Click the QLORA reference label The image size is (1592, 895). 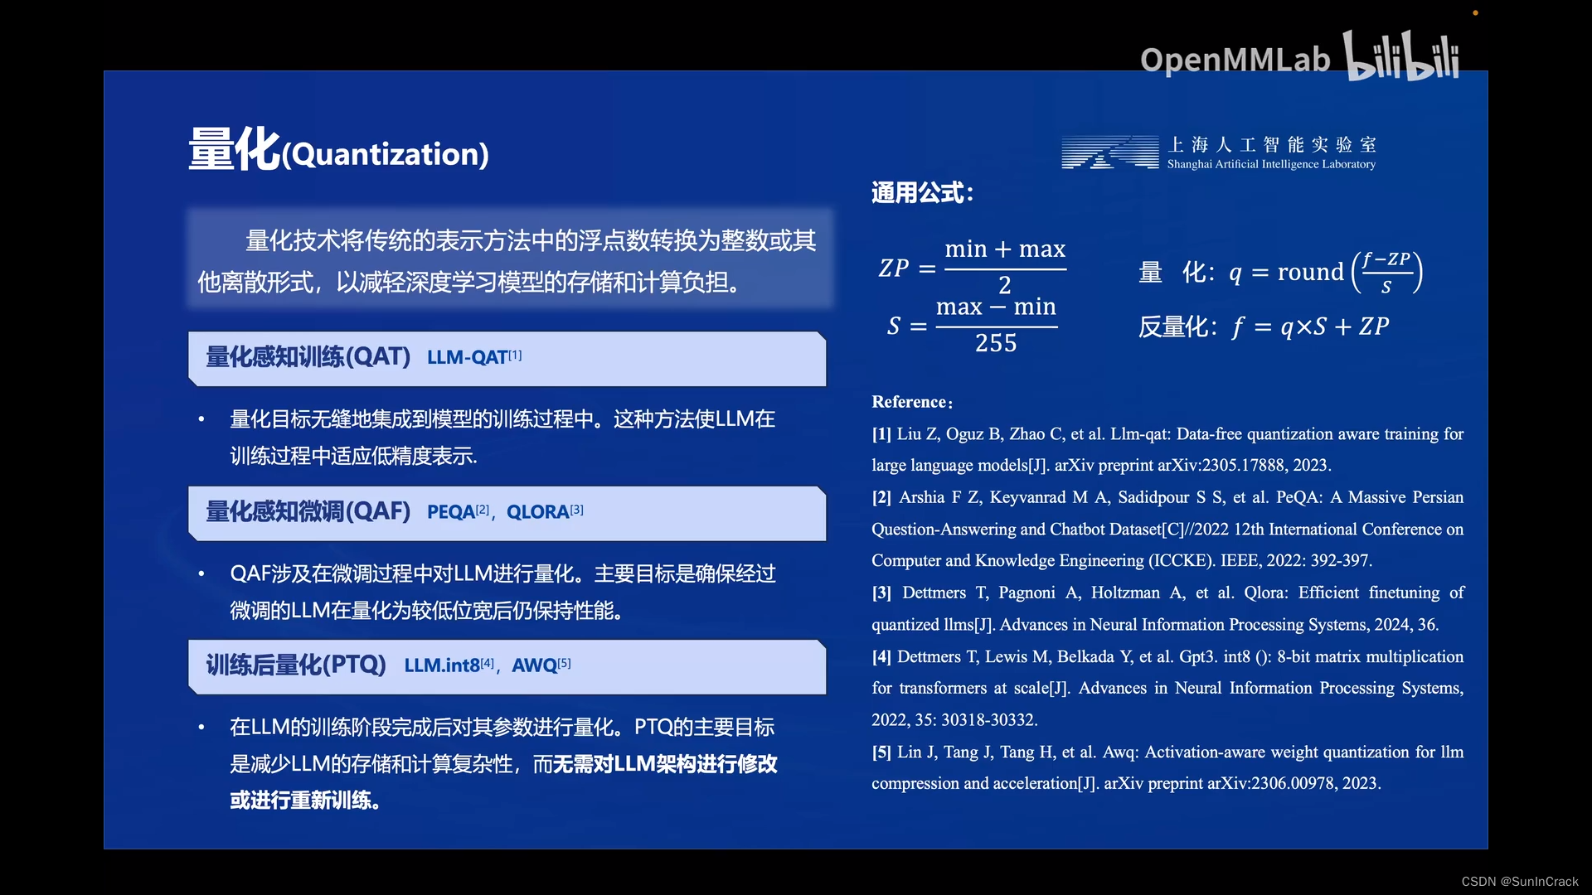[539, 512]
